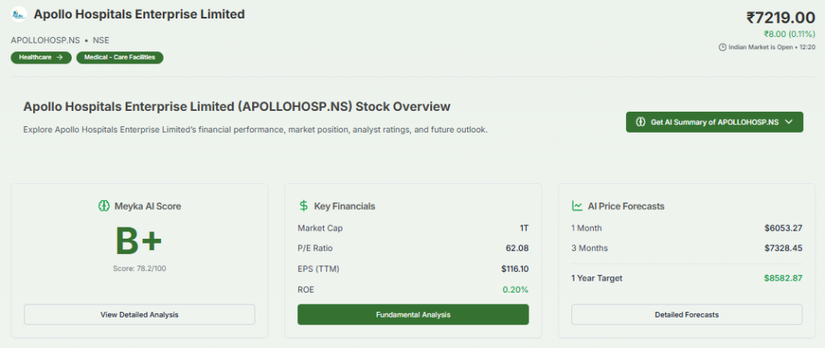
Task: Click the Apollo Hospitals company logo
Action: click(19, 14)
